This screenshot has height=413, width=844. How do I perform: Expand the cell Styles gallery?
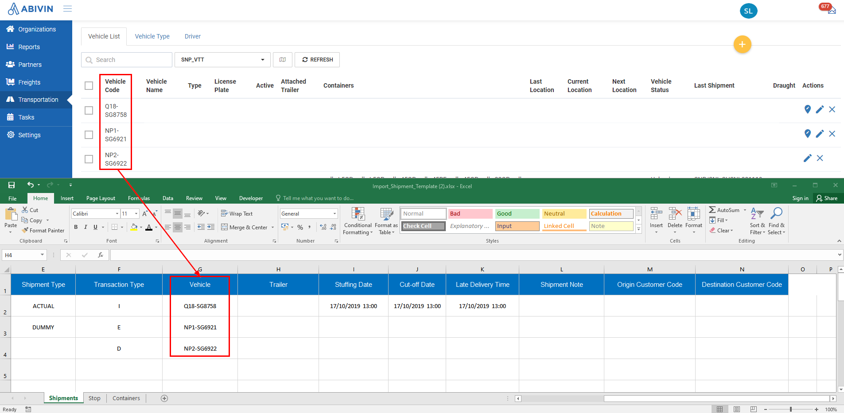coord(638,229)
